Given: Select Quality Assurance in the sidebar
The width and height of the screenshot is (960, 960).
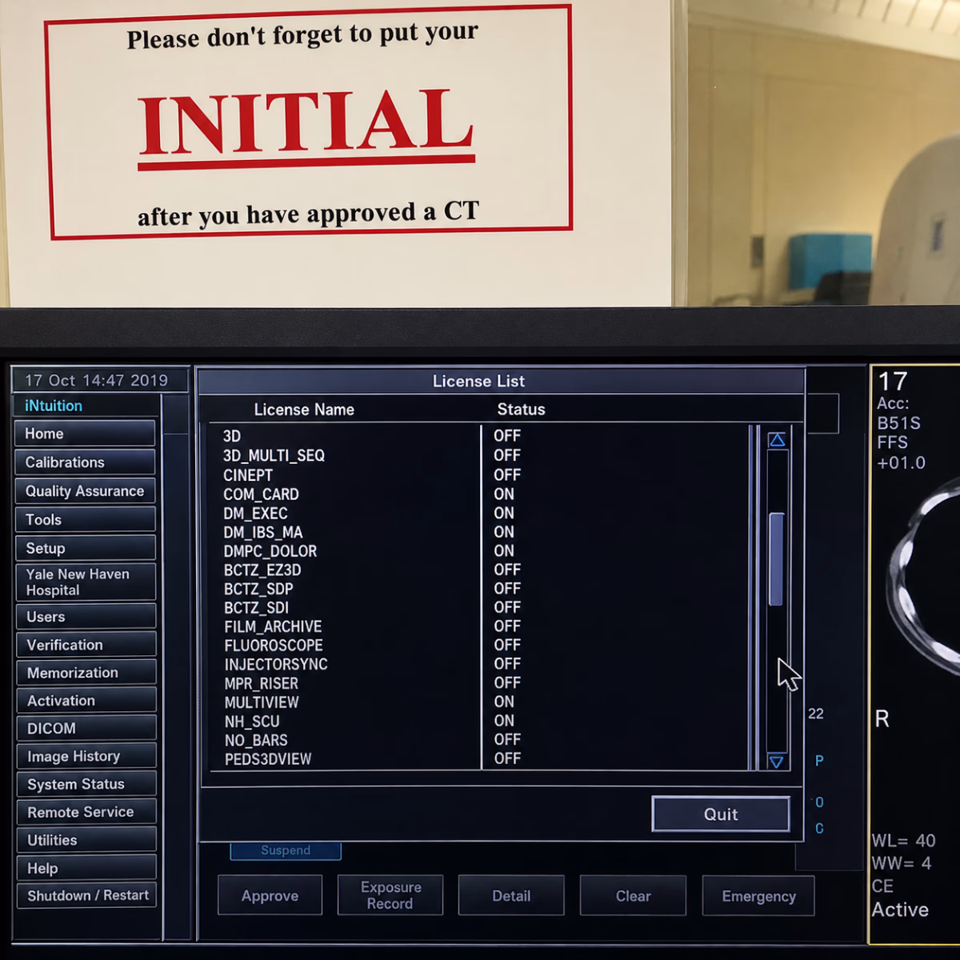Looking at the screenshot, I should coord(85,491).
